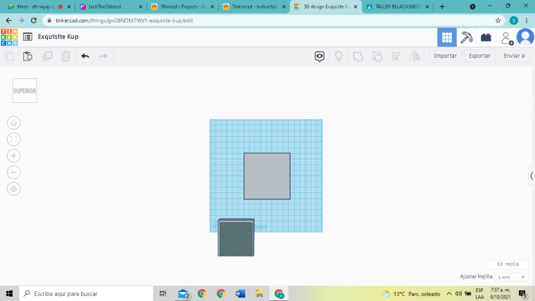Click the Importar button
Viewport: 535px width, 301px height.
point(445,56)
